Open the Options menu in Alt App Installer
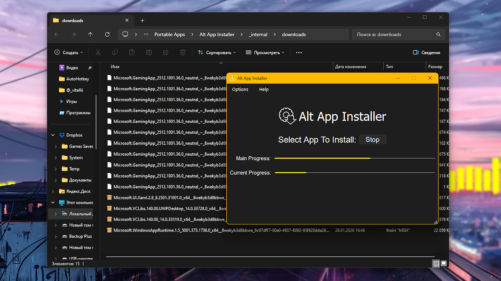This screenshot has height=281, width=501. (x=240, y=89)
